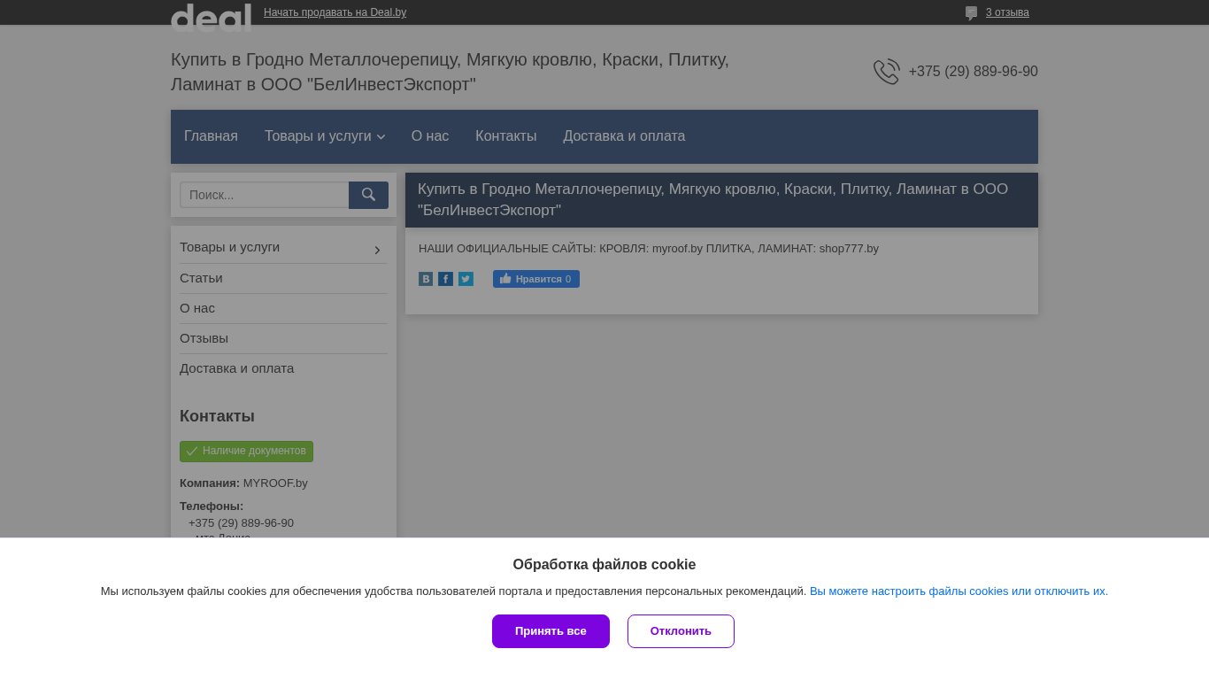1209x680 pixels.
Task: Open Доставка и оплата in top navigation
Action: click(x=624, y=136)
